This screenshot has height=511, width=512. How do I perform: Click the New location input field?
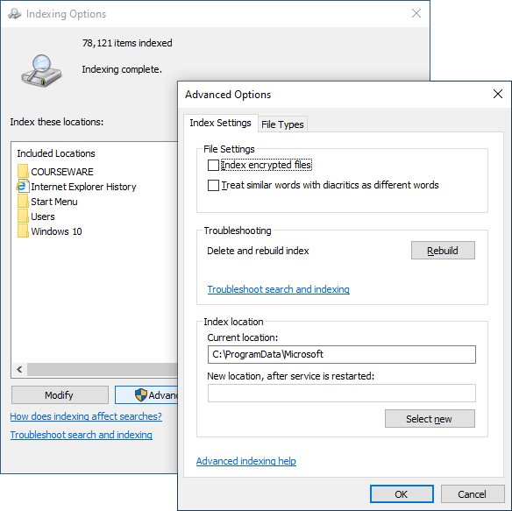(342, 393)
